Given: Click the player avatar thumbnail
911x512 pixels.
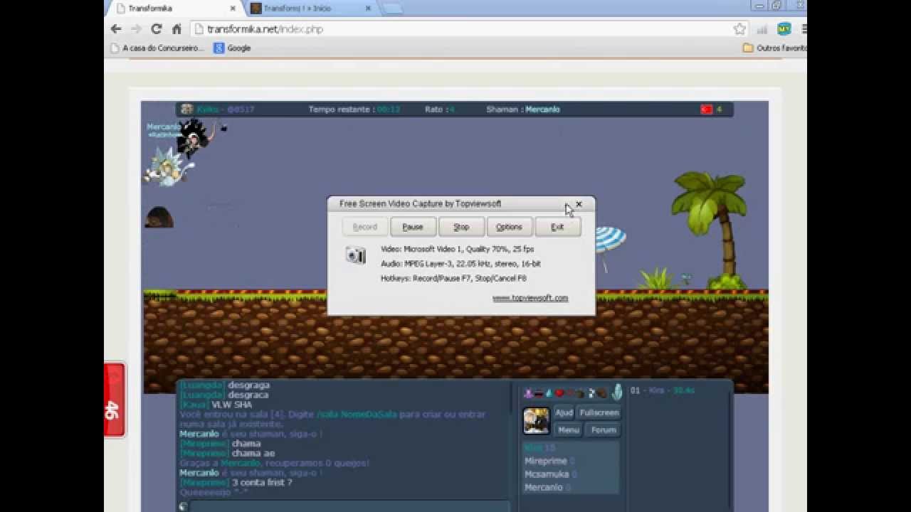Looking at the screenshot, I should point(537,420).
